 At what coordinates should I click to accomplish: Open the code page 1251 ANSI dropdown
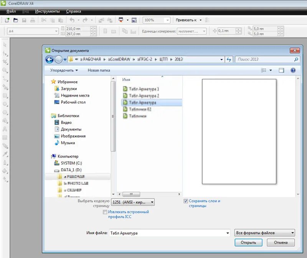click(132, 202)
